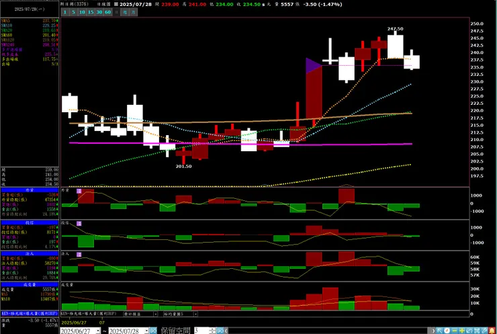Click the SMA240 legend row
Screen dimensions: 497x334
pos(30,45)
